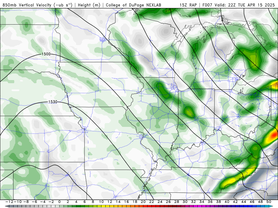The image size is (278, 208).
Task: Click the "50" value on the color scale
Action: point(269,202)
